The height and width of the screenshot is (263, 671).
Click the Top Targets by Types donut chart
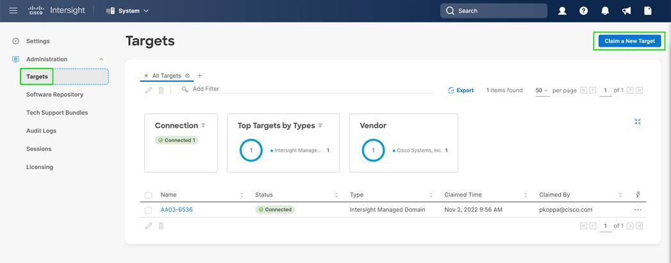(251, 150)
